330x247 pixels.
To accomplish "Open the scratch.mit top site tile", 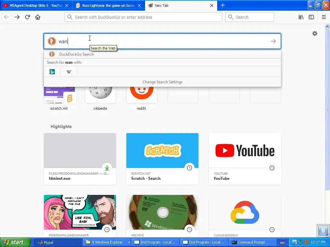I will (x=59, y=99).
